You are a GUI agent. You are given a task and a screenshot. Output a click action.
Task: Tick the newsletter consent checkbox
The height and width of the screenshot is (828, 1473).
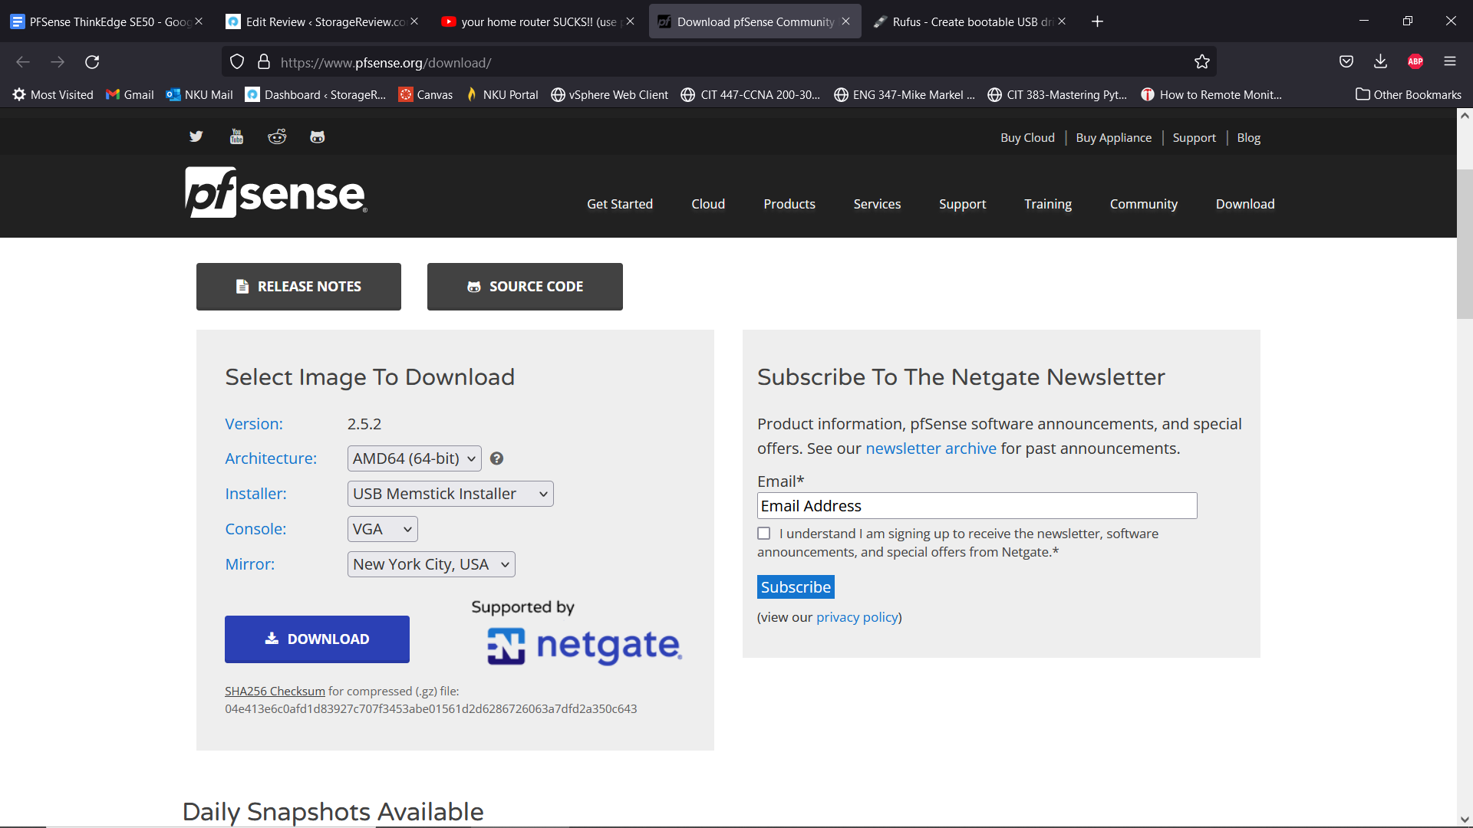tap(764, 534)
